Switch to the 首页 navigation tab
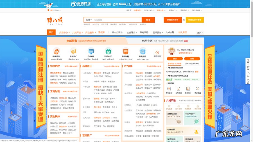253x142 pixels. click(51, 33)
